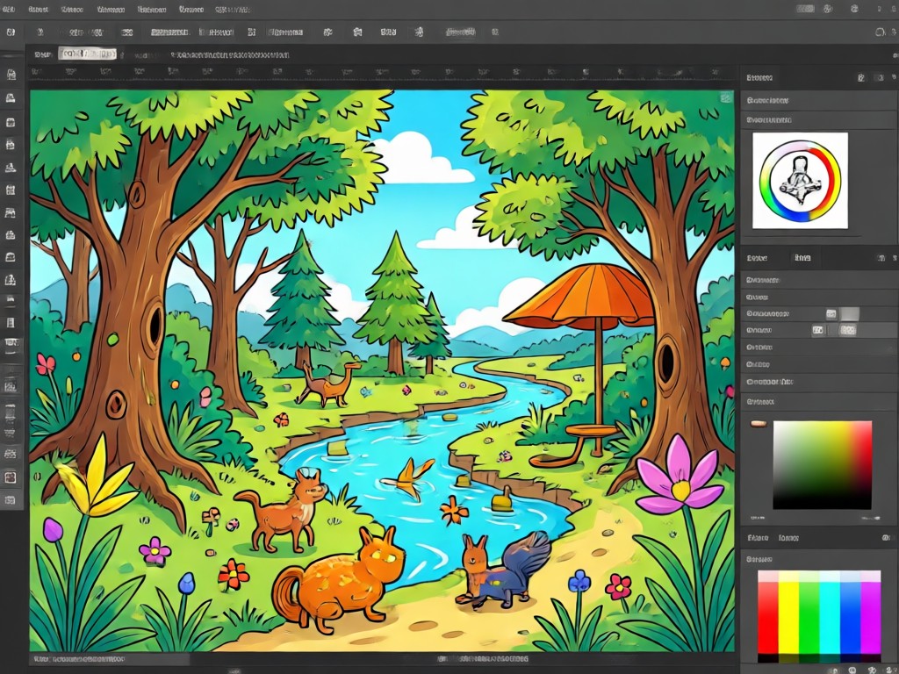Select the topmost icon in the left tool strip
Screen dimensions: 899x674
(x=11, y=75)
